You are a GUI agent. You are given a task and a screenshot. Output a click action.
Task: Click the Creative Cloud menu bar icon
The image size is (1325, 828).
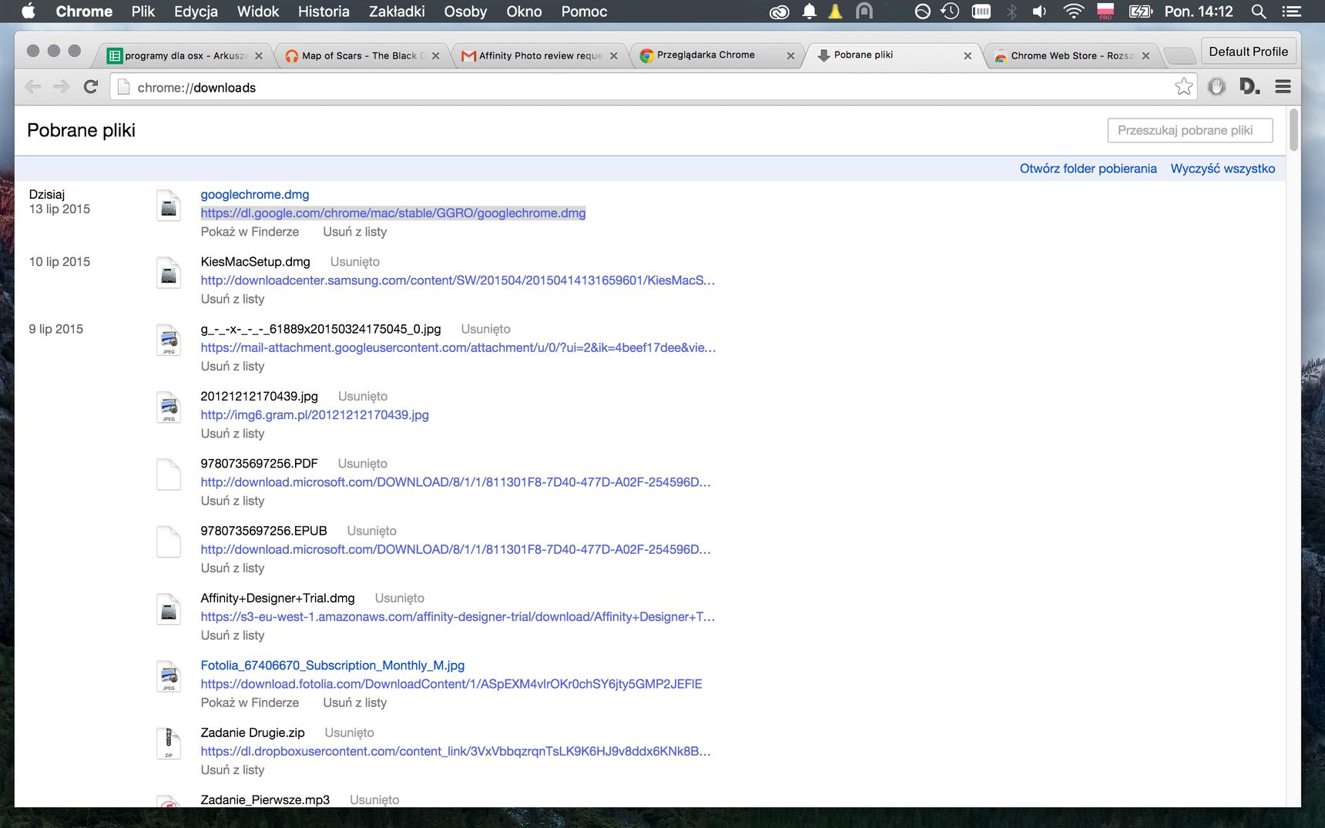780,12
